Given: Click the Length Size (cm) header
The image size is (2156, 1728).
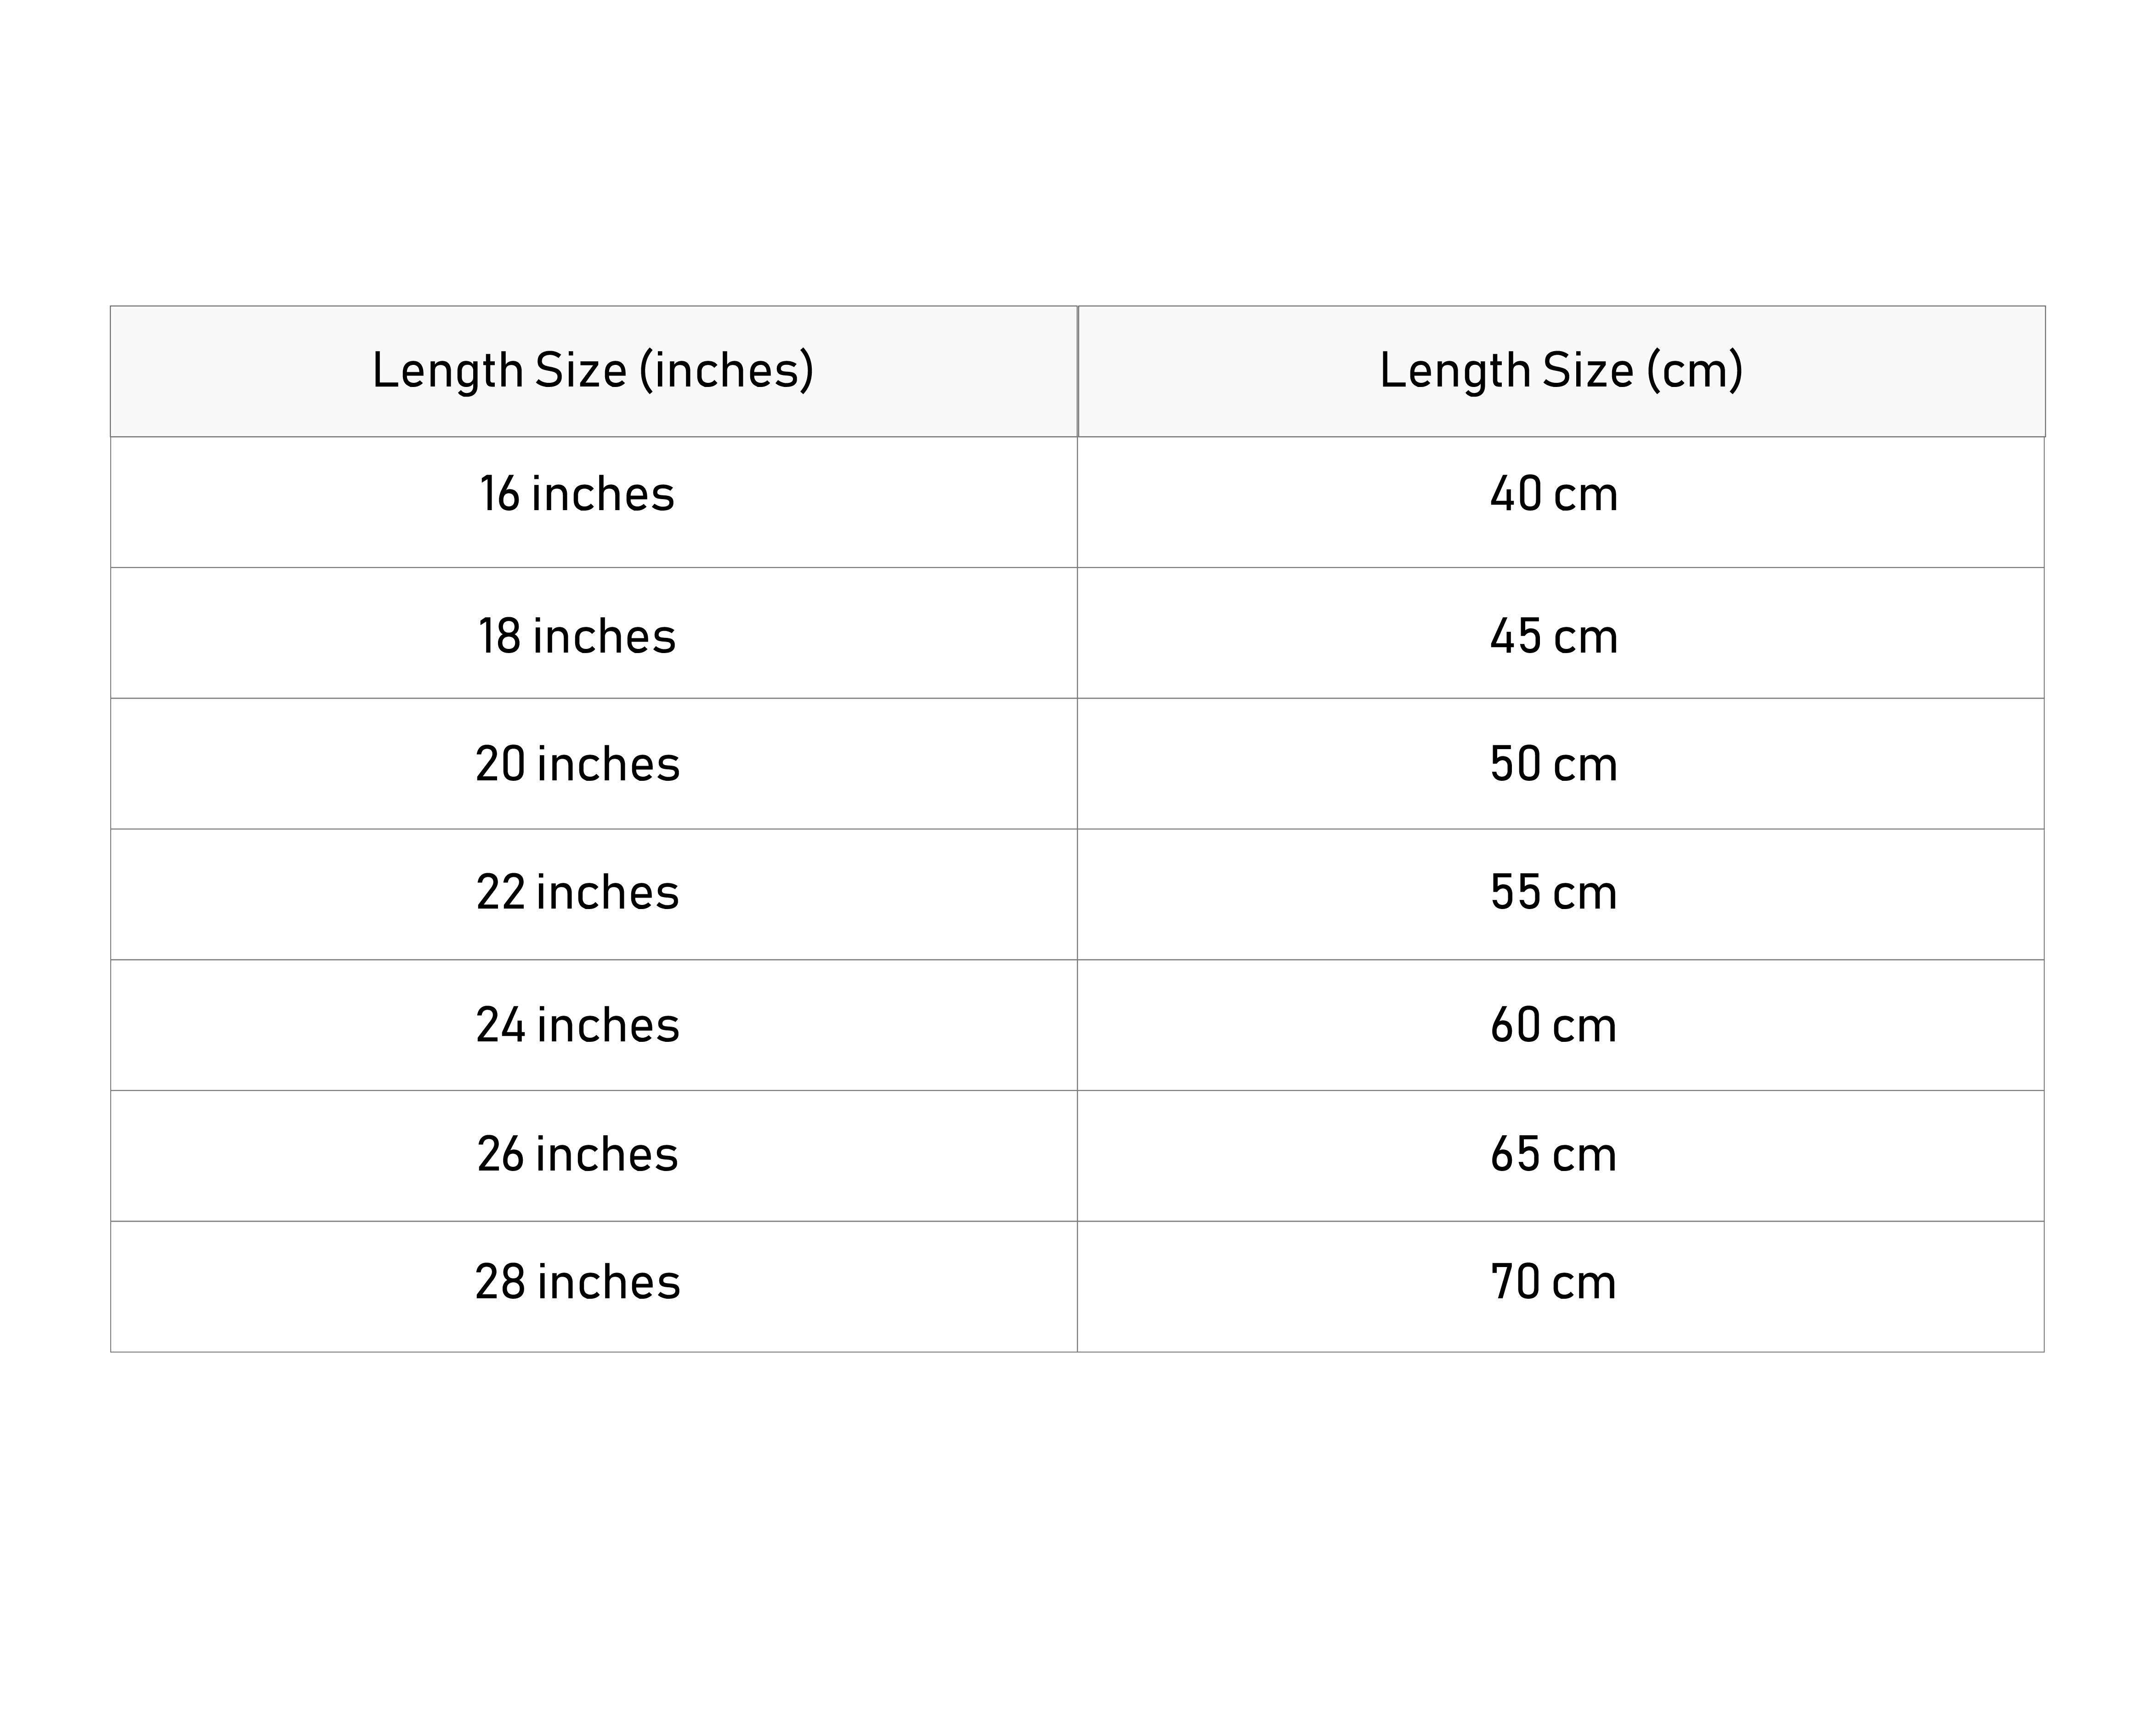Looking at the screenshot, I should (x=1562, y=371).
